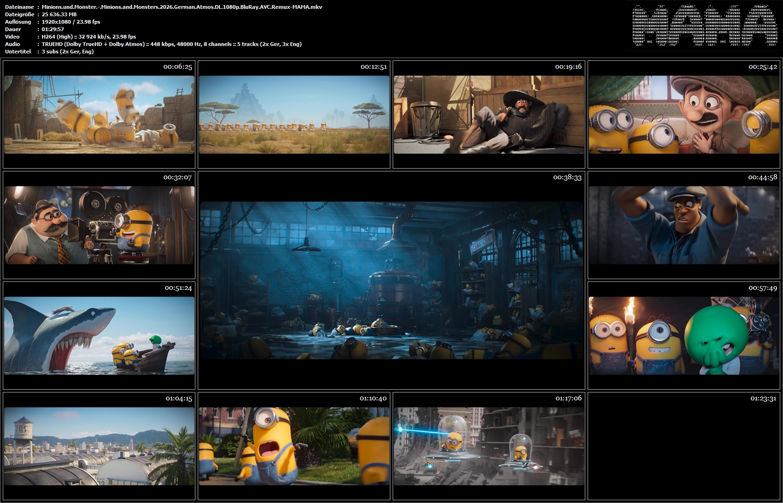Open the large thumbnail at 00:38:33
This screenshot has height=503, width=783.
click(391, 280)
